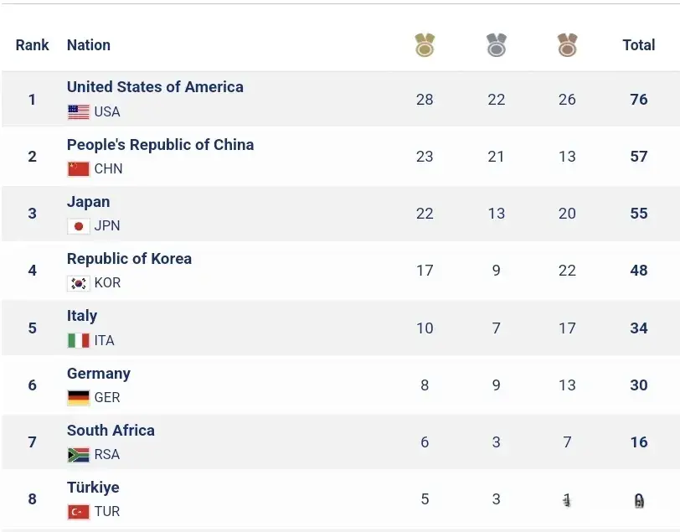Click the South Africa flag icon
Viewport: 680px width, 532px height.
[x=79, y=454]
